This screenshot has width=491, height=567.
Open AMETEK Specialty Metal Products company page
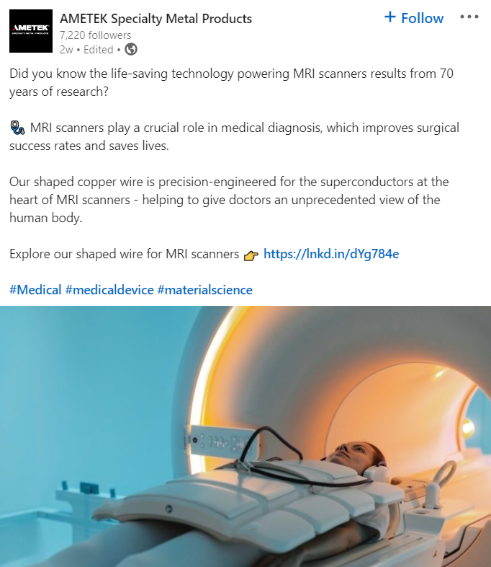[156, 19]
